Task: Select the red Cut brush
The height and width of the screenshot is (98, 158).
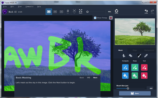Action: pos(144,68)
